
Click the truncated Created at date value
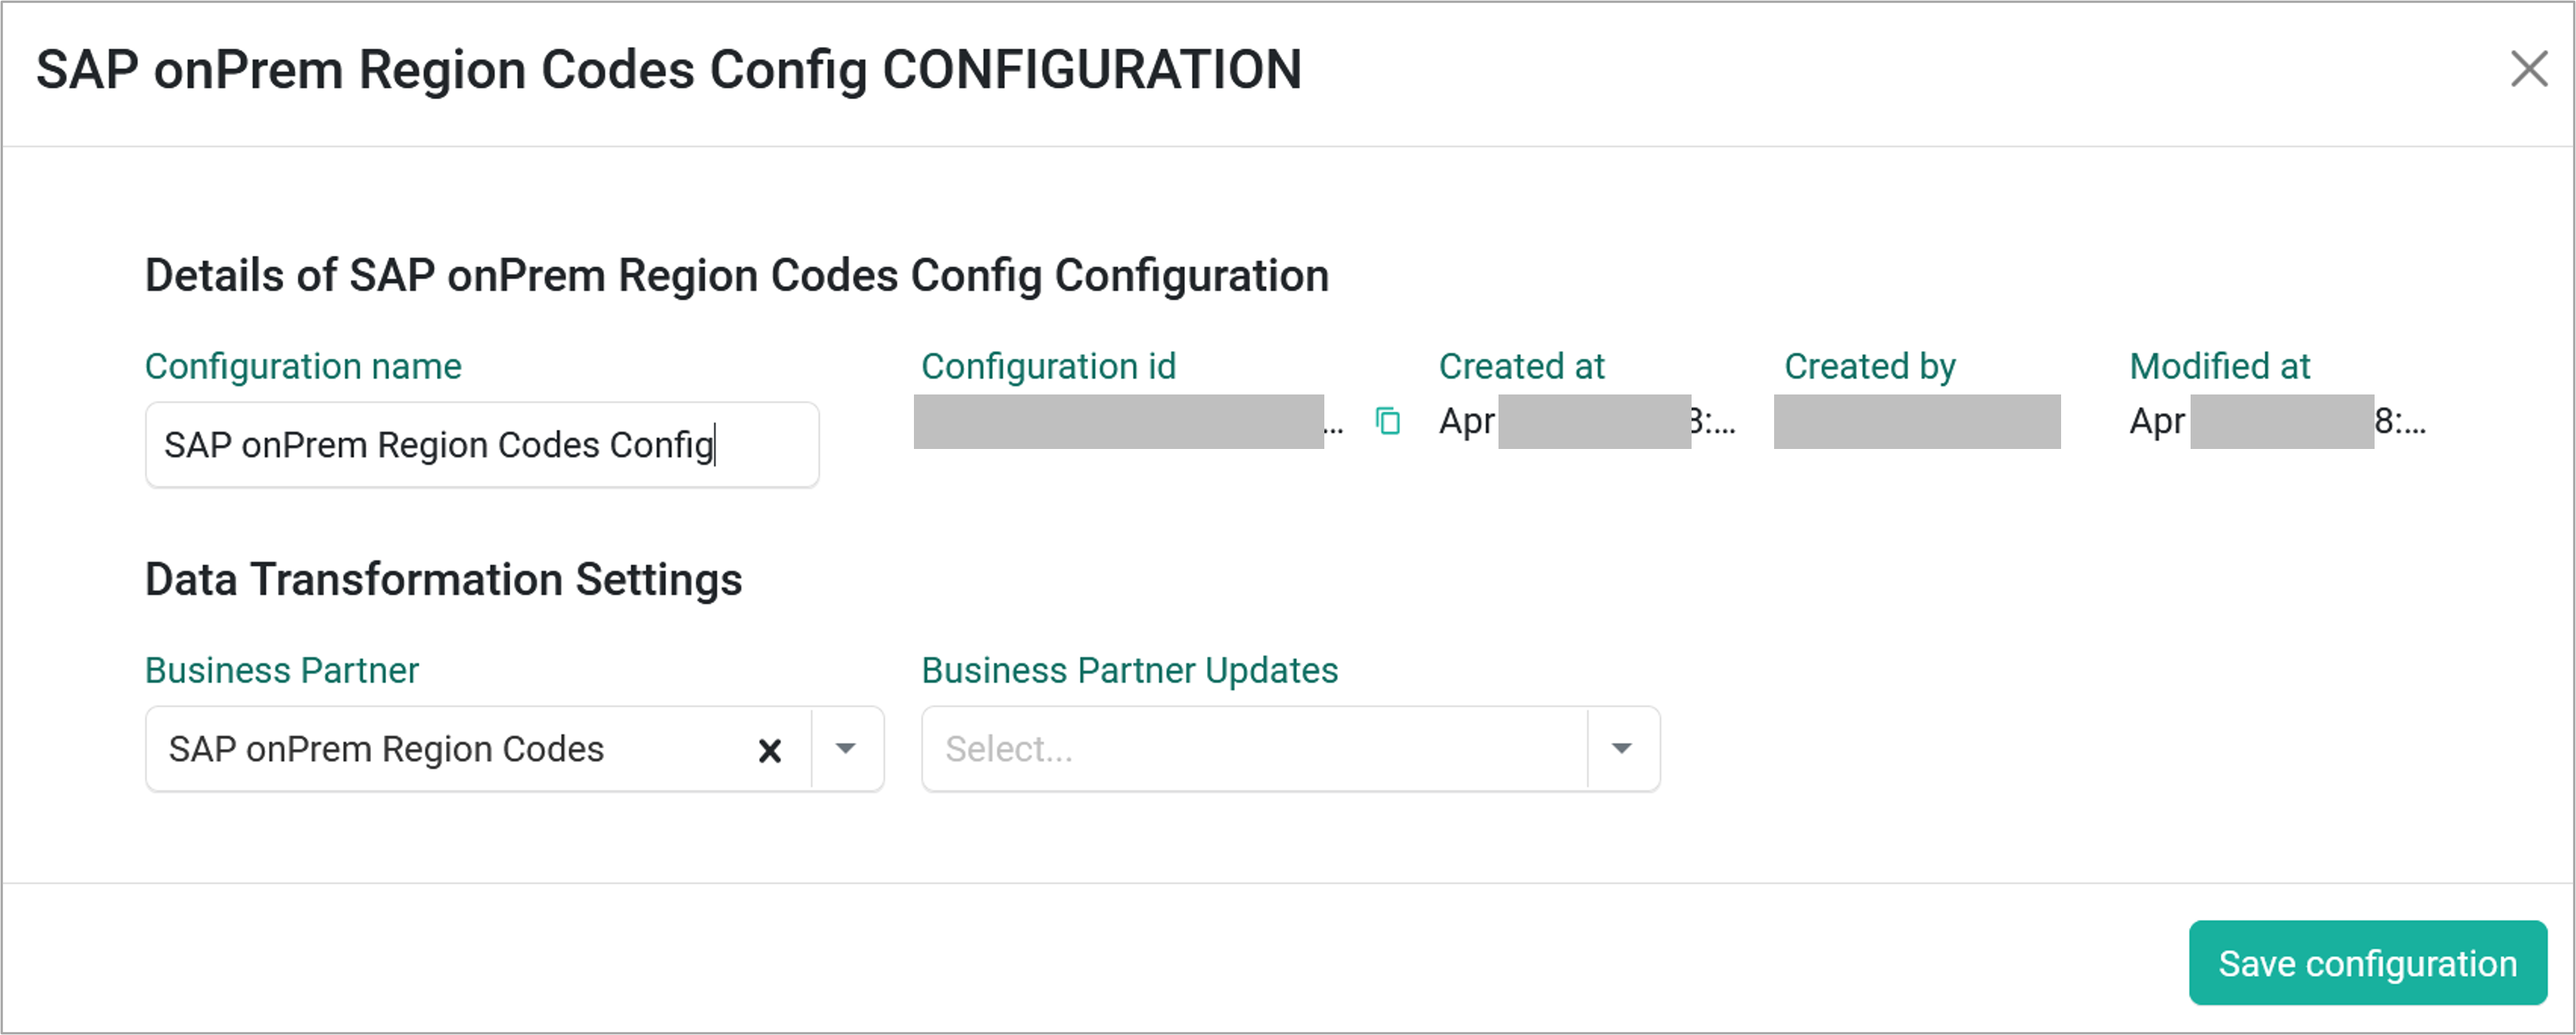pos(1587,421)
